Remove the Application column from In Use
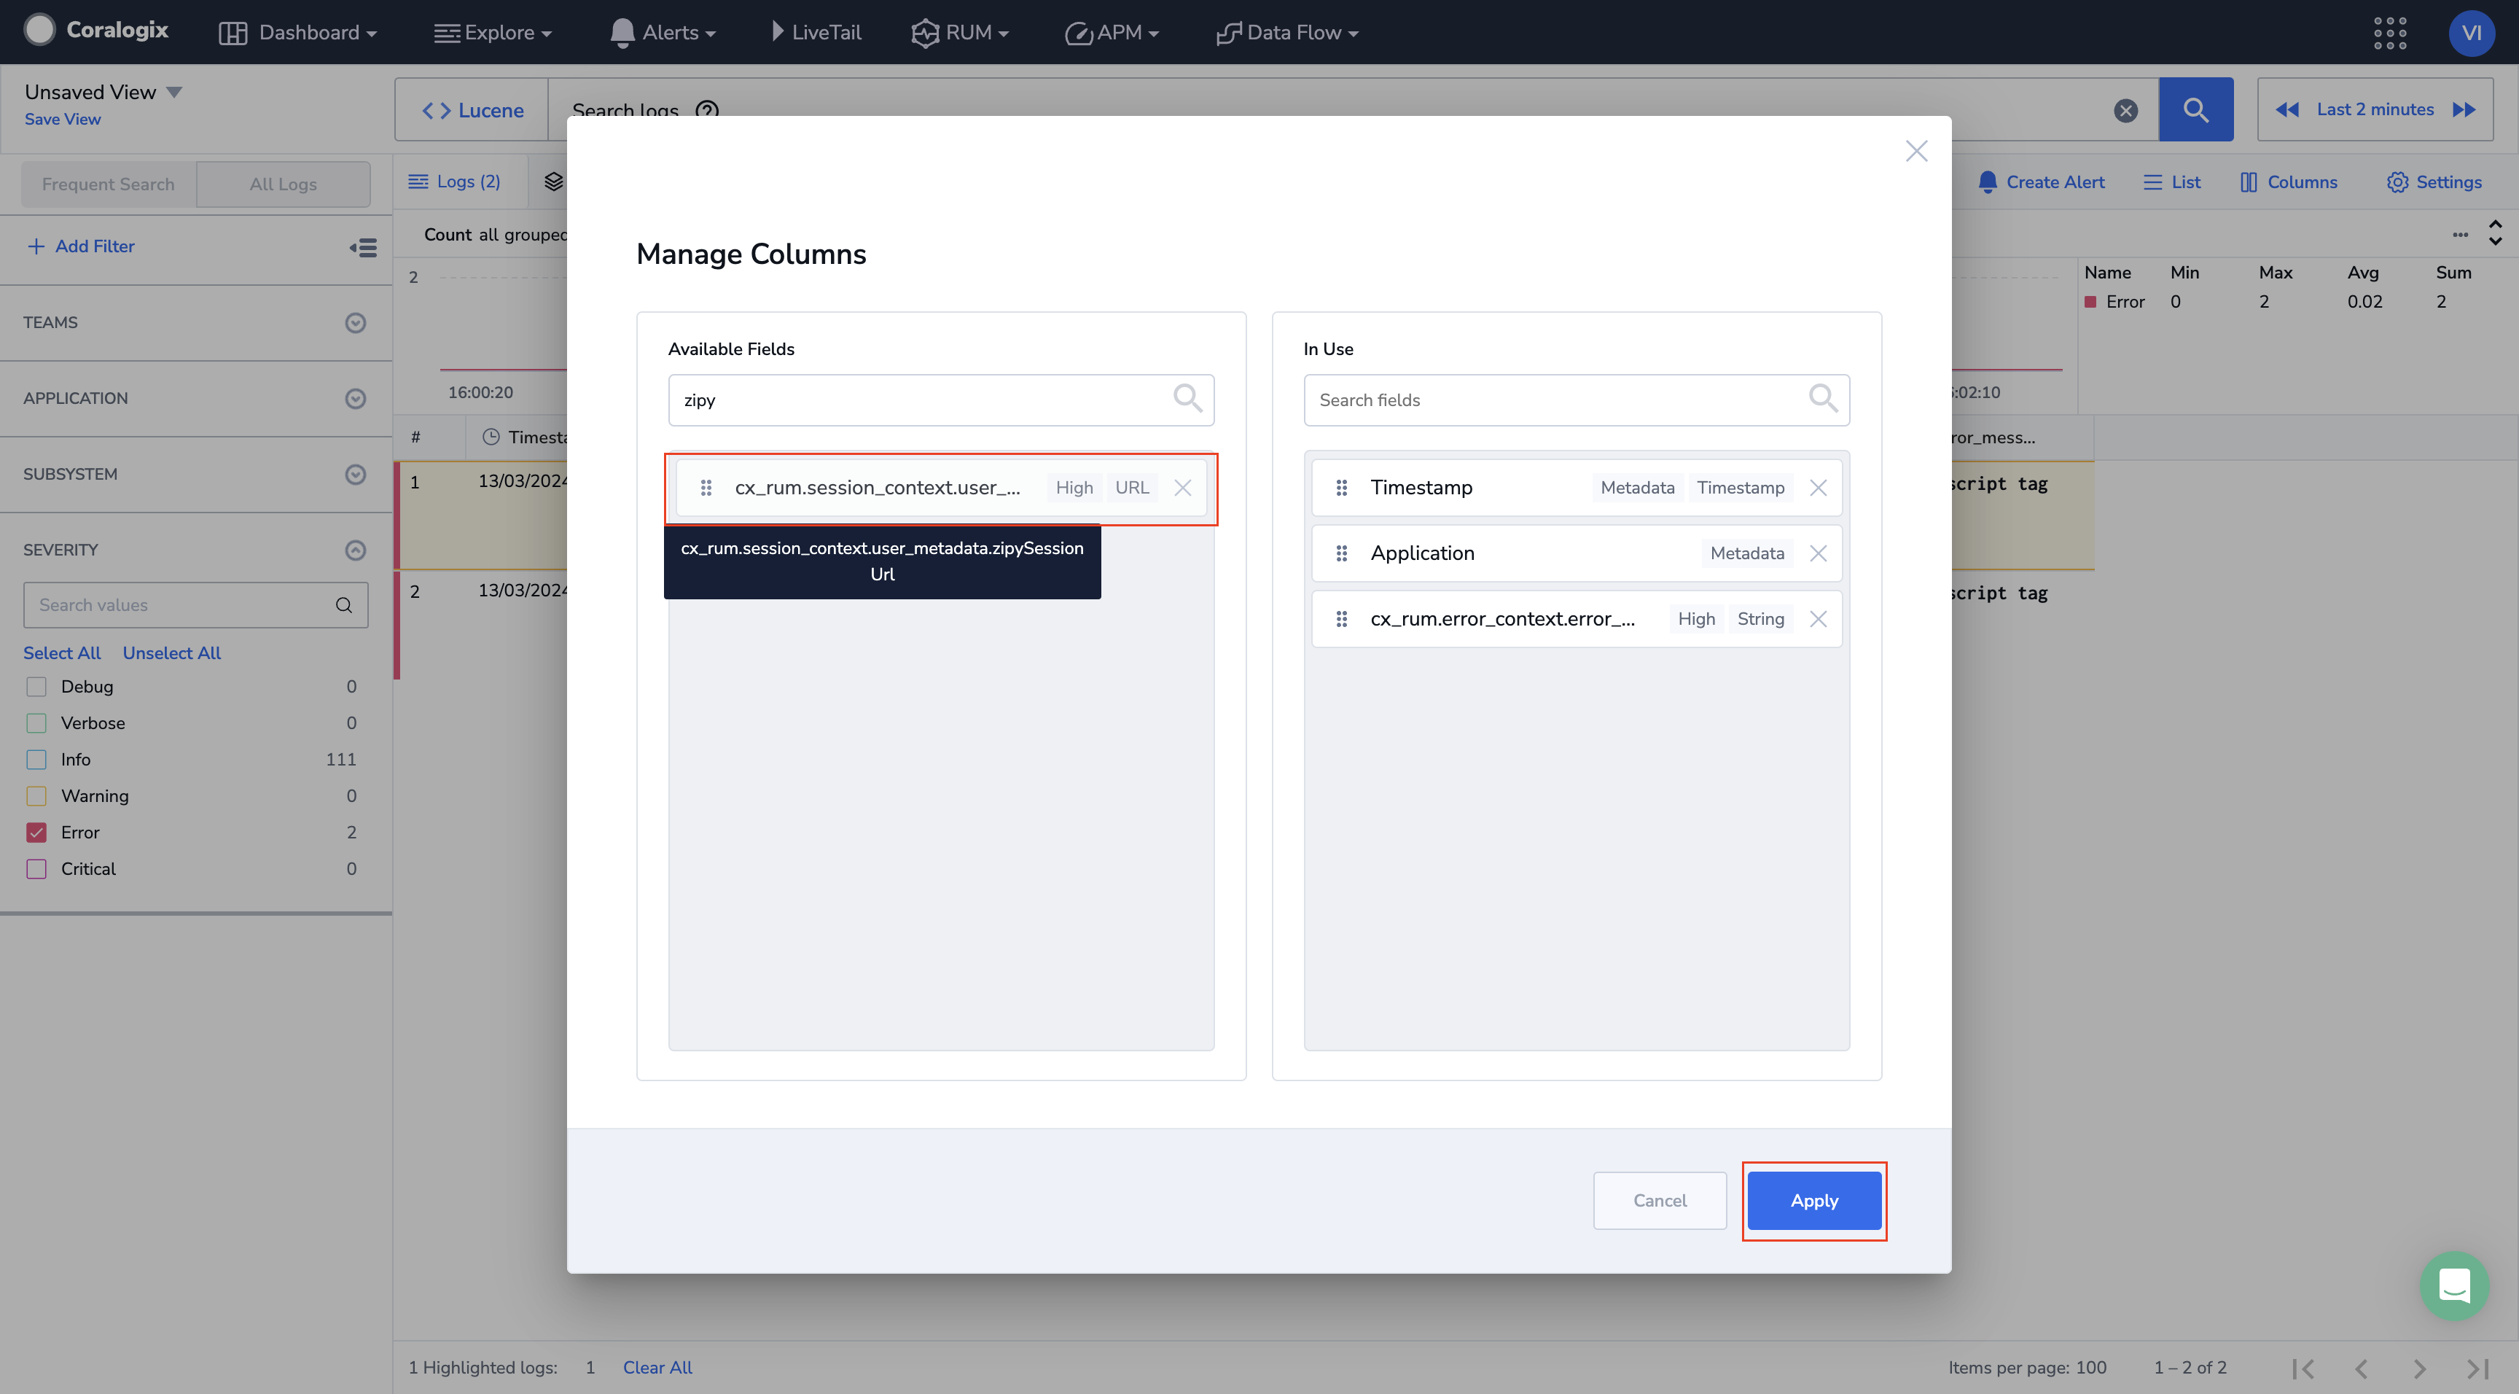 1818,553
